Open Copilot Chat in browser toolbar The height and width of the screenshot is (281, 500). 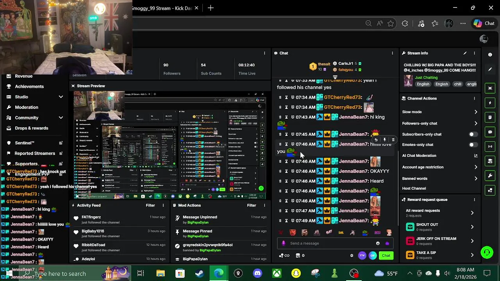(x=484, y=23)
